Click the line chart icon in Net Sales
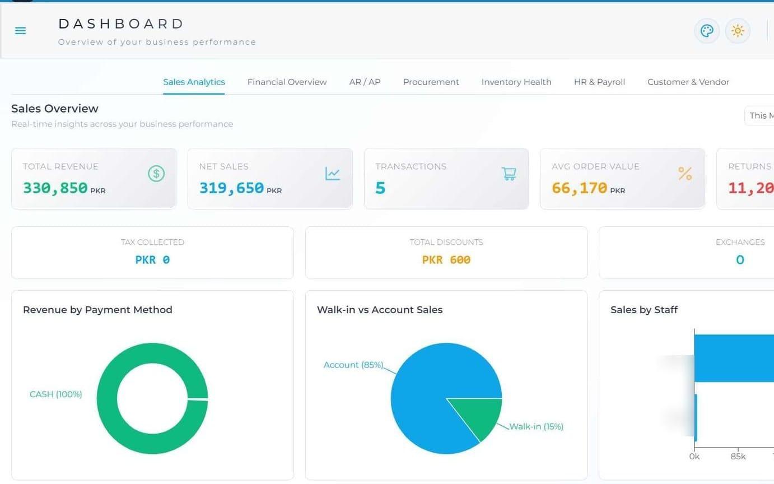This screenshot has height=484, width=774. click(333, 174)
